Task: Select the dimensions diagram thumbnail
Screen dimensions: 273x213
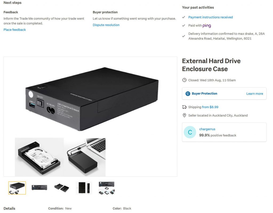Action: [x=84, y=188]
